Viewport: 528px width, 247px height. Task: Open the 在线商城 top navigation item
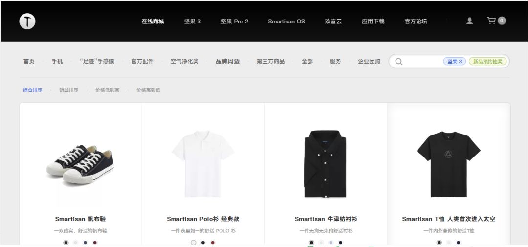[x=153, y=21]
